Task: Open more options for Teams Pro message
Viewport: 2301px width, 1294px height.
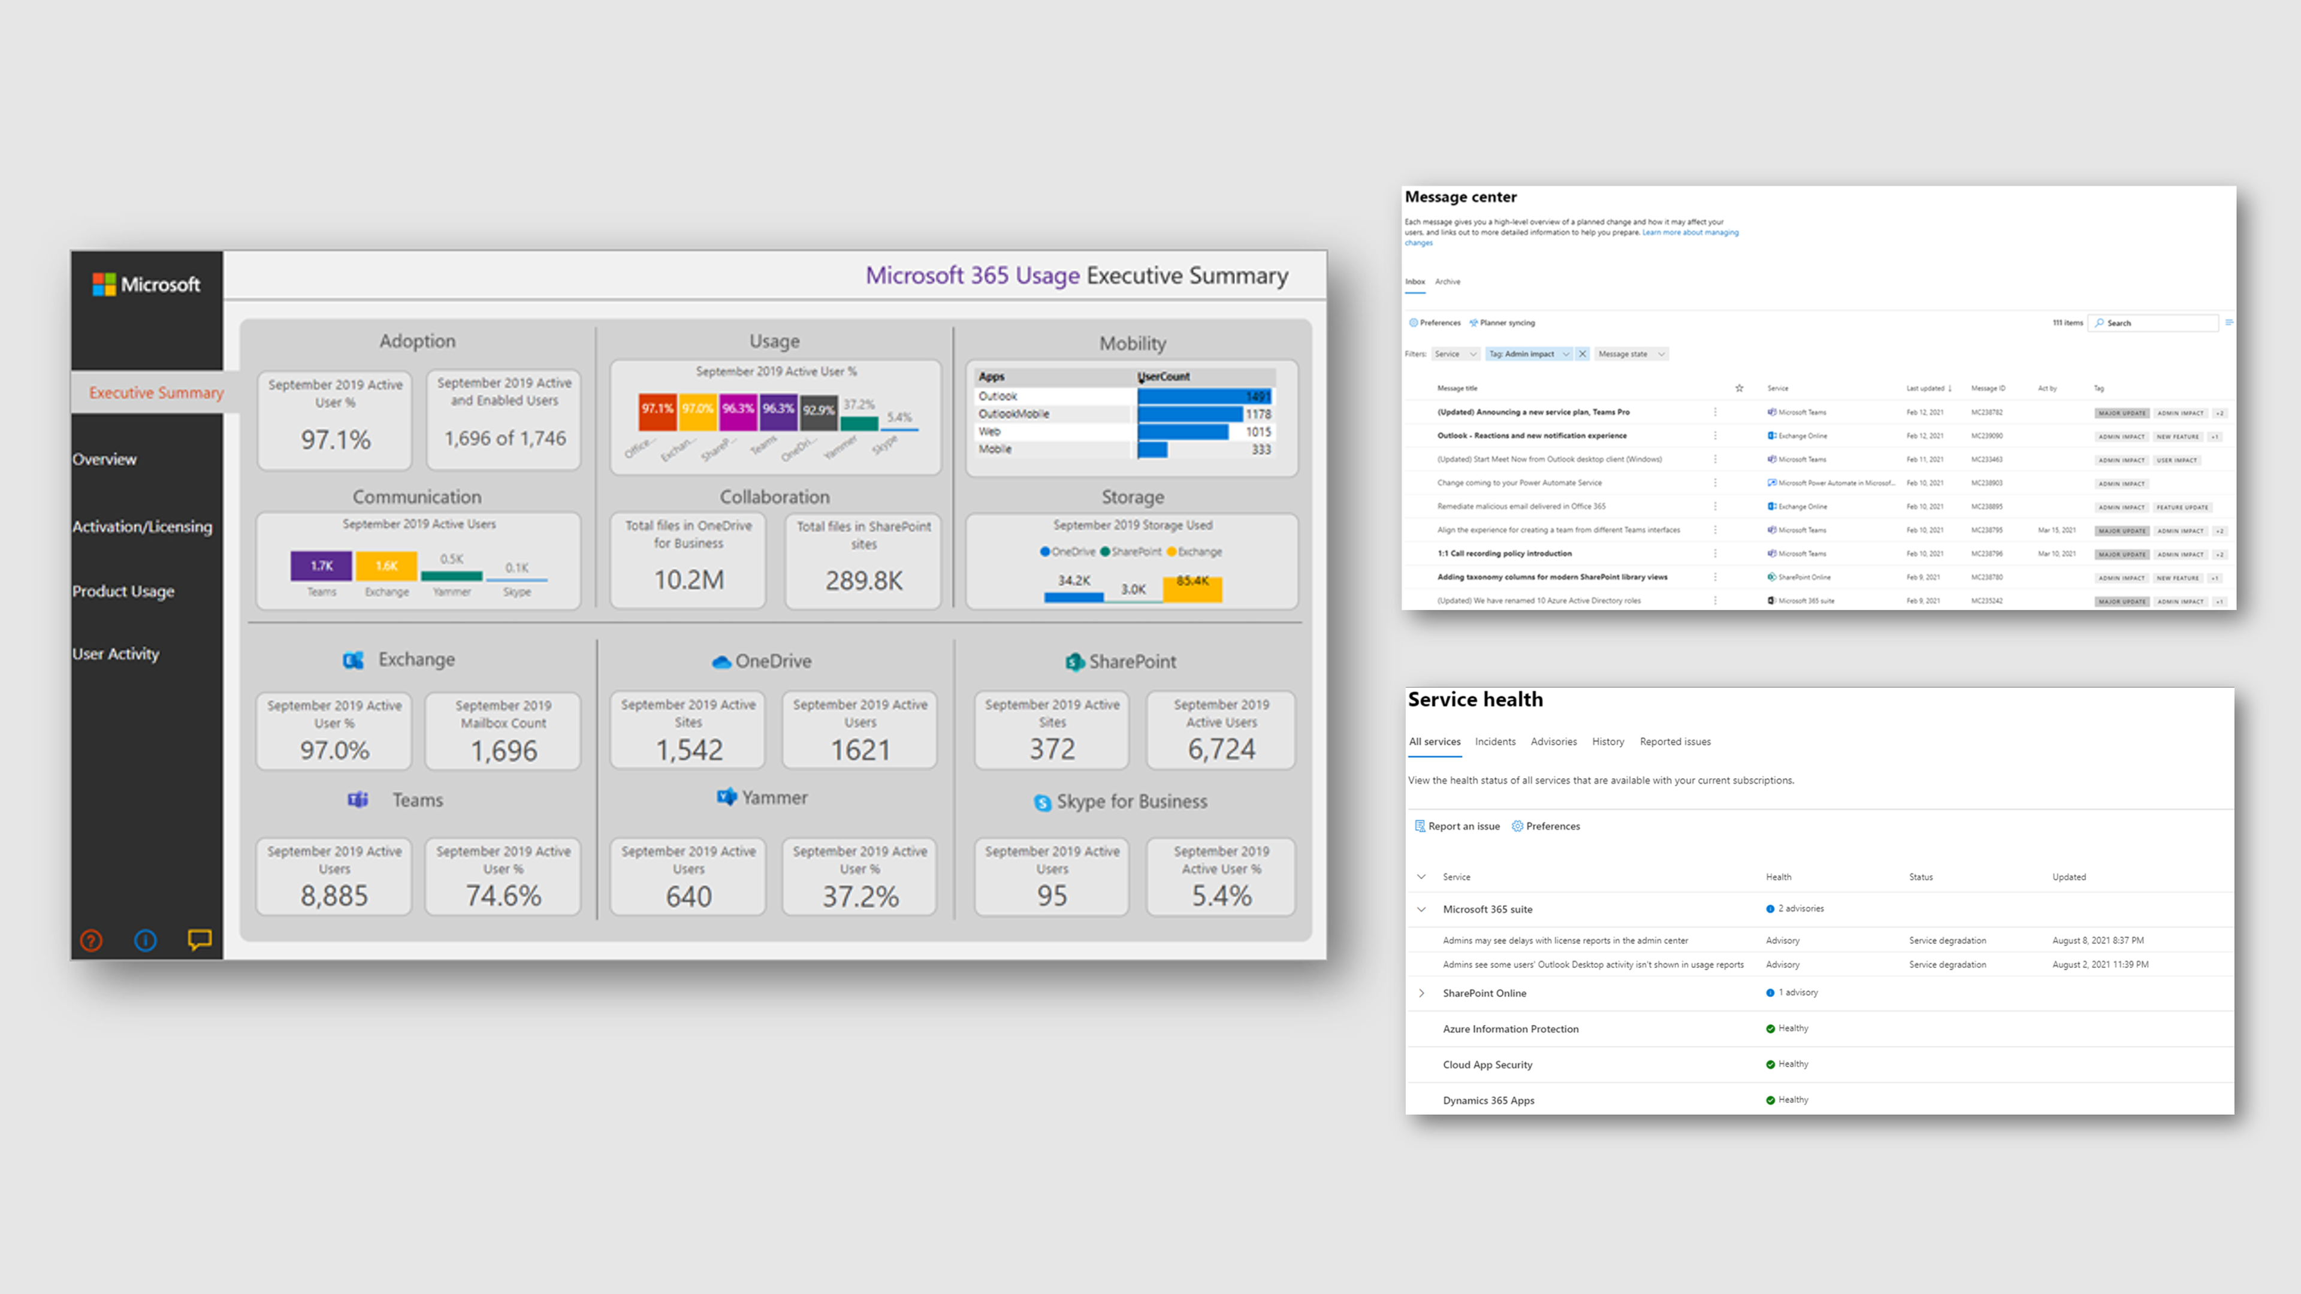Action: pyautogui.click(x=1715, y=412)
